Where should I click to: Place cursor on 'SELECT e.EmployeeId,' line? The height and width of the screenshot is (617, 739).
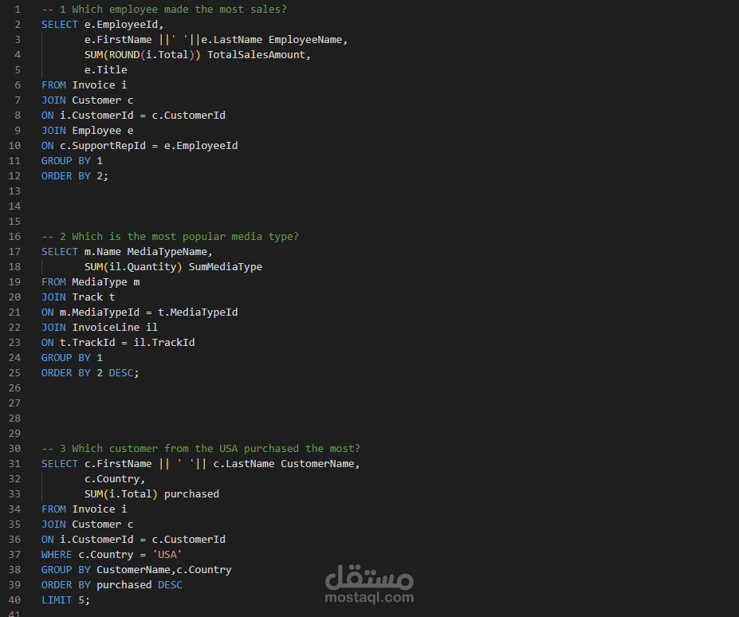point(102,25)
